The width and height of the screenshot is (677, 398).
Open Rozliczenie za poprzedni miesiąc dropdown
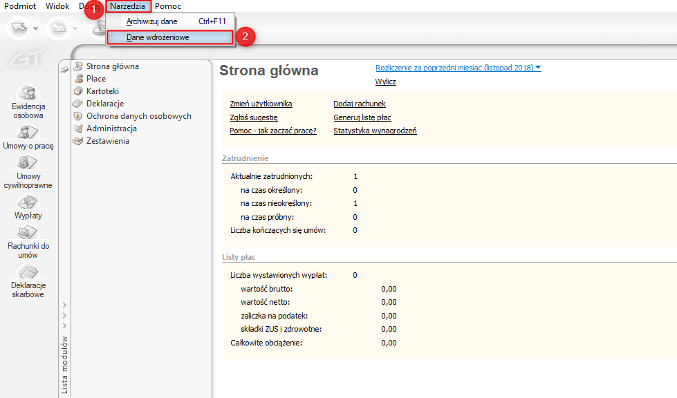pyautogui.click(x=458, y=68)
